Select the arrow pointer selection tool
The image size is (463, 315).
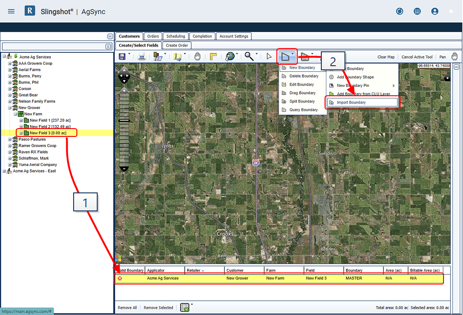click(x=269, y=56)
